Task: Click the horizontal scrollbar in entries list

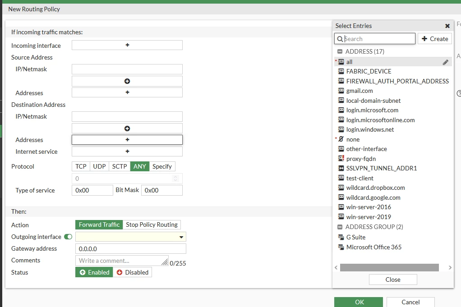Action: tap(389, 267)
